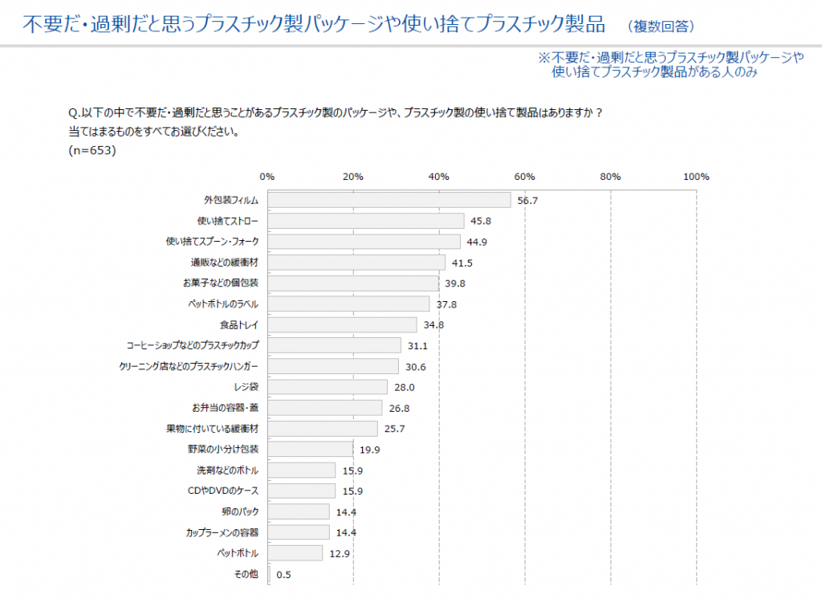The height and width of the screenshot is (603, 822).
Task: Select the 使い捨てストロー bar
Action: pos(365,221)
